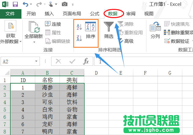Click the Redo arrow icon
Screen dimensions: 193x135
point(39,4)
